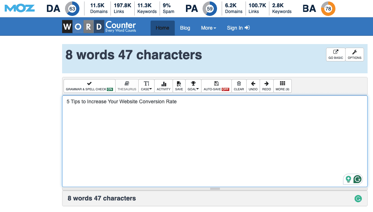Select the Activity icon

(164, 86)
